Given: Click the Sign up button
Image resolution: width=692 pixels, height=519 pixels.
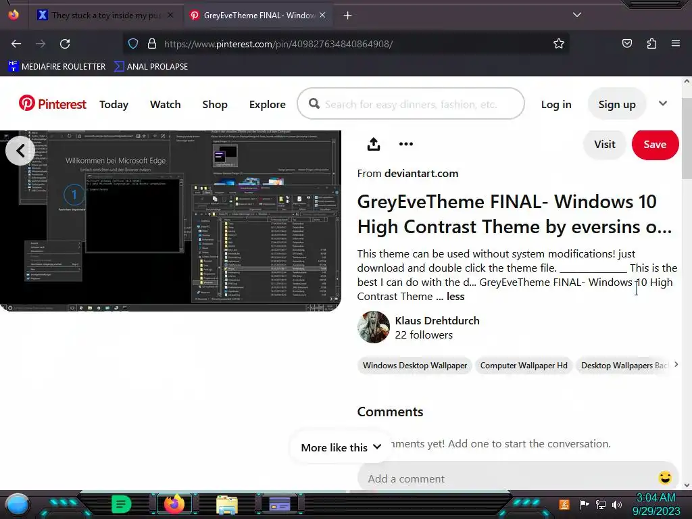Looking at the screenshot, I should point(617,104).
